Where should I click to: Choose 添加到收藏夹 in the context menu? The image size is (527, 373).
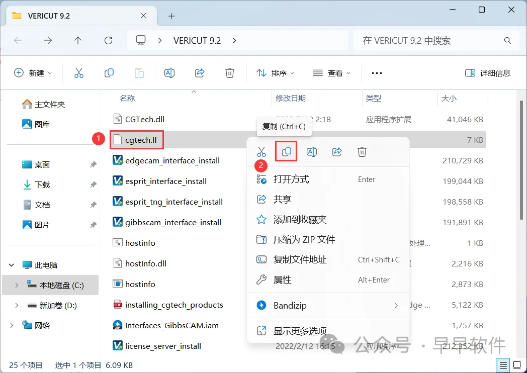click(x=328, y=220)
